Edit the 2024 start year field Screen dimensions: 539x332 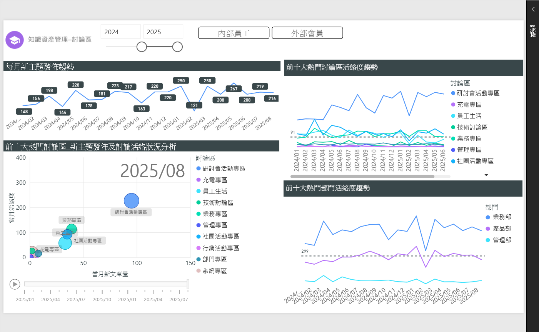click(x=121, y=32)
